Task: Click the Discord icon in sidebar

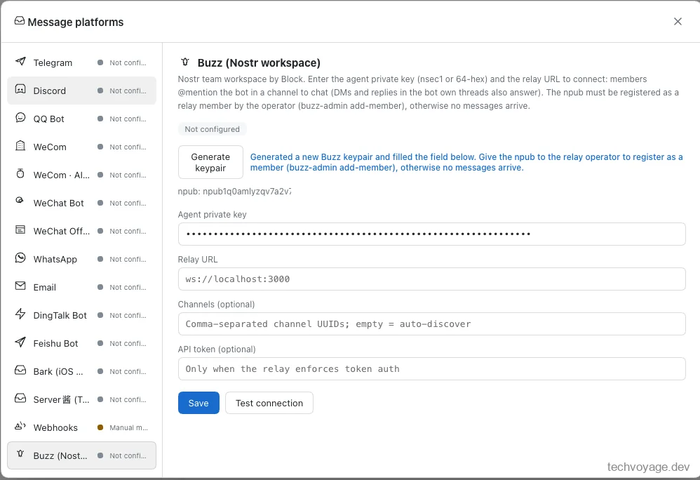Action: (20, 89)
